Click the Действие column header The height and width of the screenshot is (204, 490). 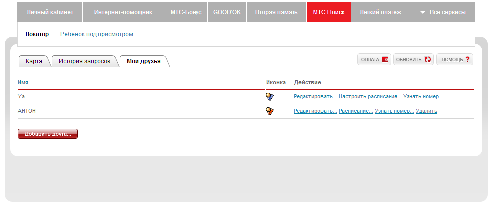pos(307,82)
